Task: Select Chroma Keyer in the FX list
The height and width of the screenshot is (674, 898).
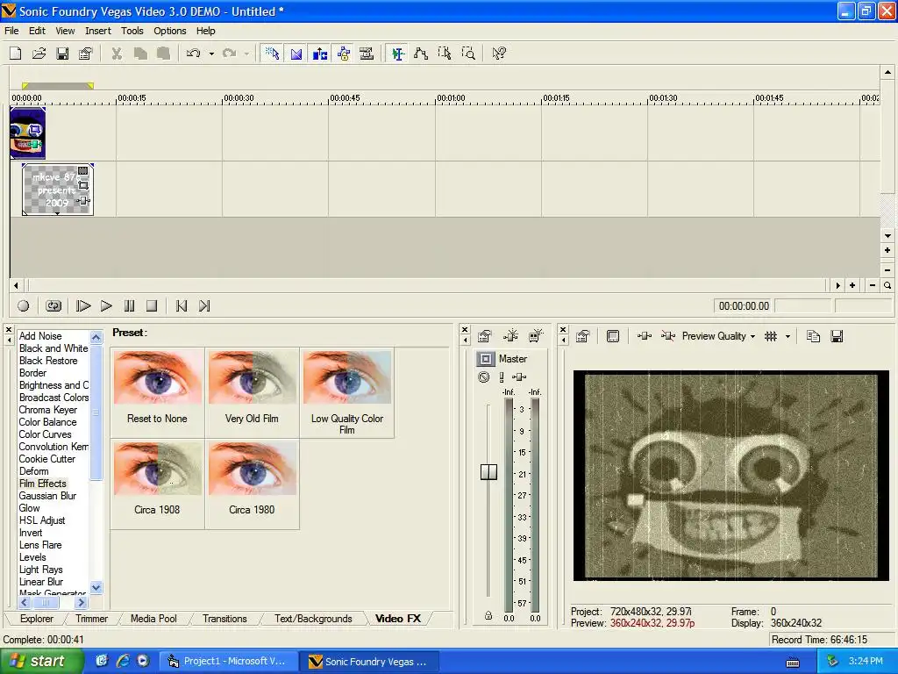Action: coord(47,410)
